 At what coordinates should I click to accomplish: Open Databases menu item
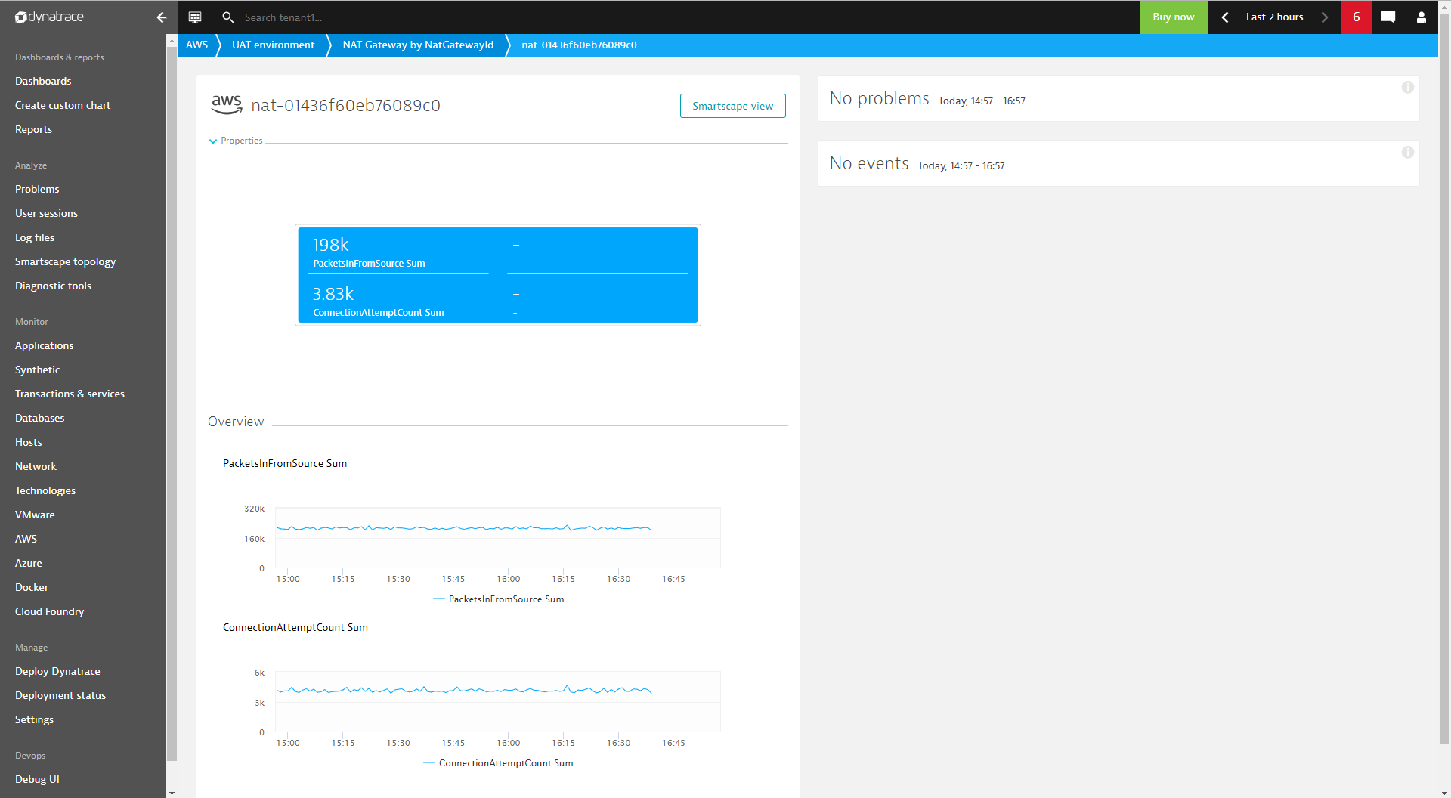click(x=39, y=418)
